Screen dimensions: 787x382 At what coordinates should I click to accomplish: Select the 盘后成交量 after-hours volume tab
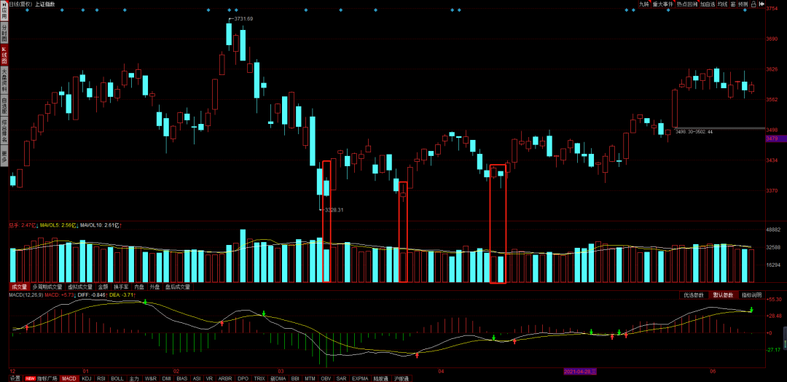179,287
